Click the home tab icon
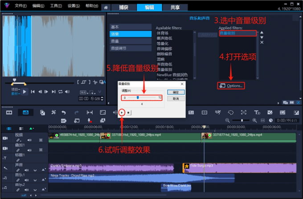 pyautogui.click(x=106, y=8)
